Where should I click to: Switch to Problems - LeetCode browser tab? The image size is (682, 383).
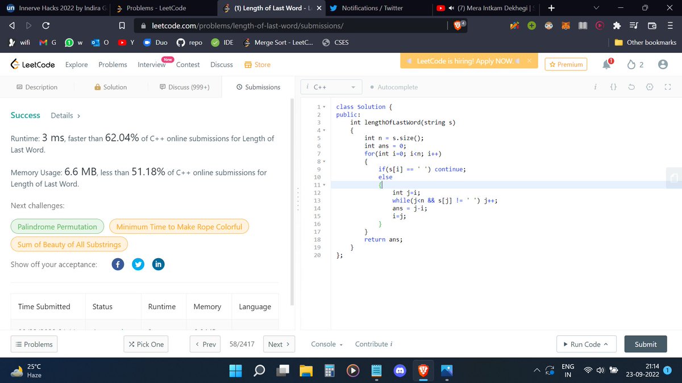pos(164,8)
